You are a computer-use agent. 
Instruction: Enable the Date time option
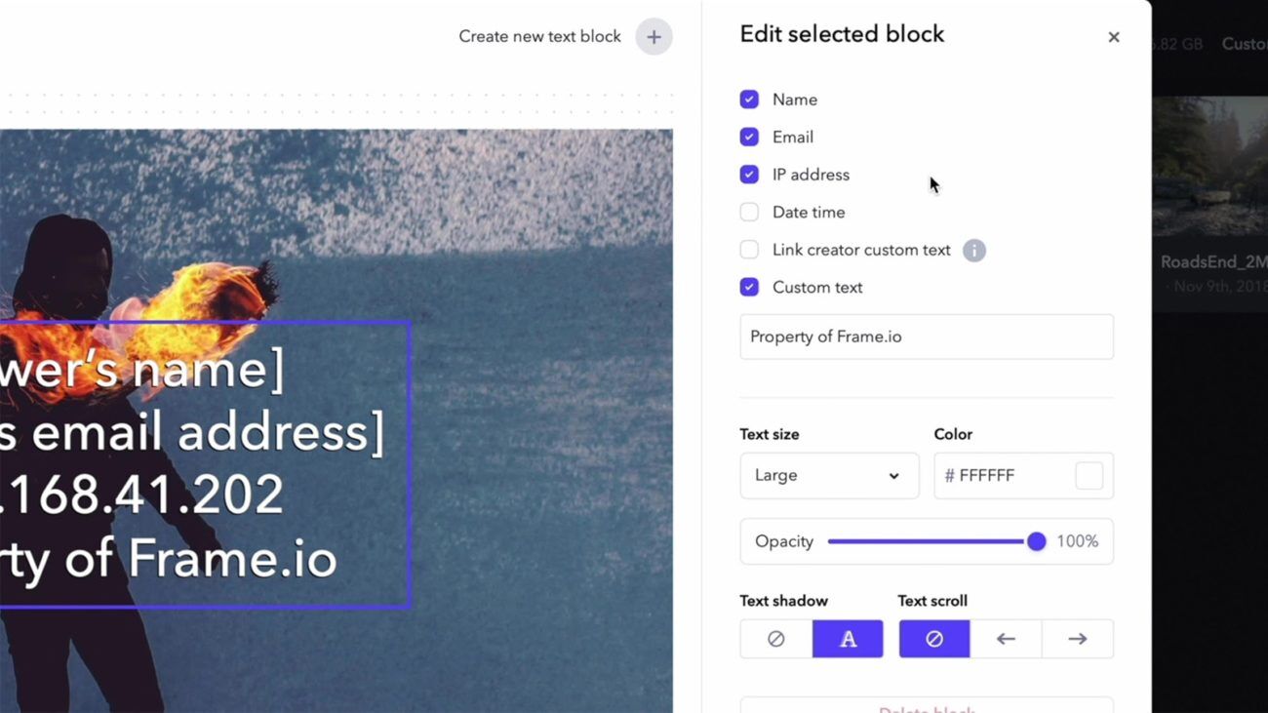tap(749, 212)
